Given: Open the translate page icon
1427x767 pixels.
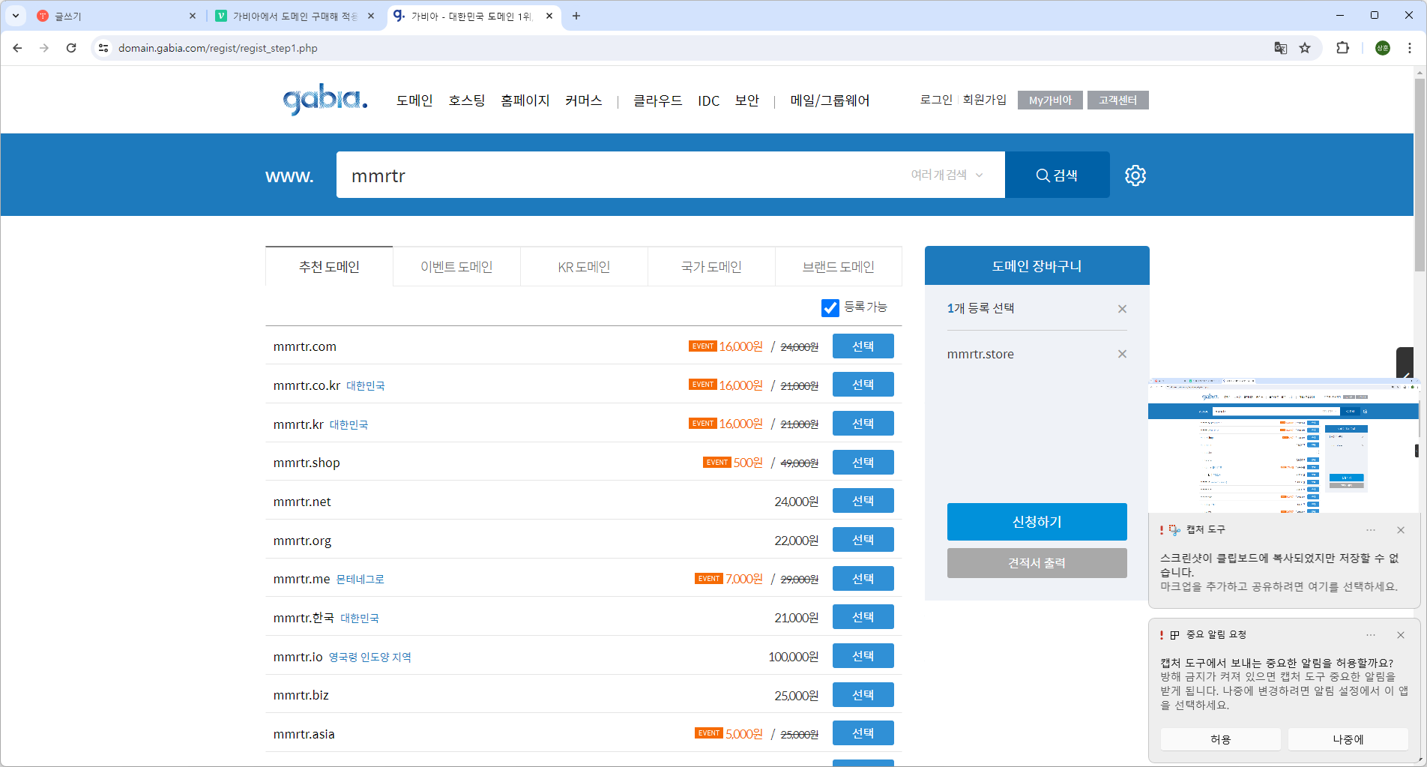Looking at the screenshot, I should click(x=1281, y=48).
